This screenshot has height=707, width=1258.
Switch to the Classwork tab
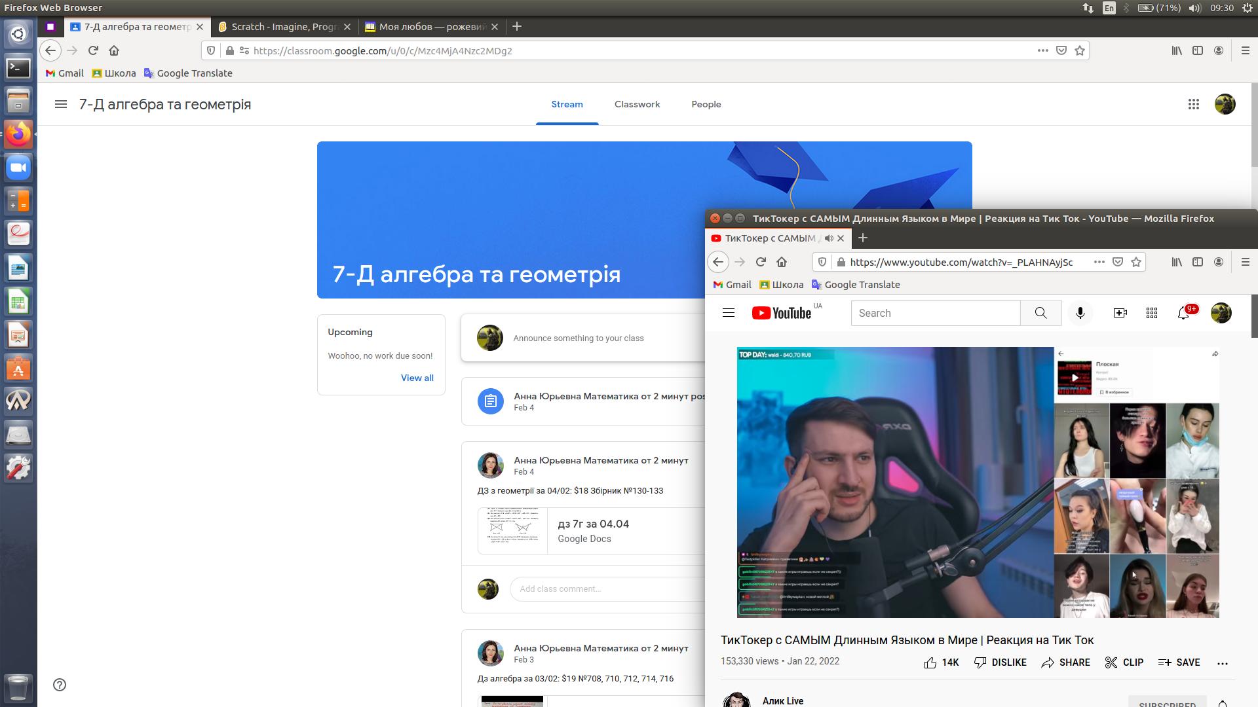637,104
